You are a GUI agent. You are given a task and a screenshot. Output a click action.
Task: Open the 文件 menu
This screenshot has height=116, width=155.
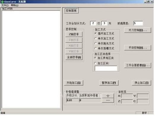pos(5,5)
